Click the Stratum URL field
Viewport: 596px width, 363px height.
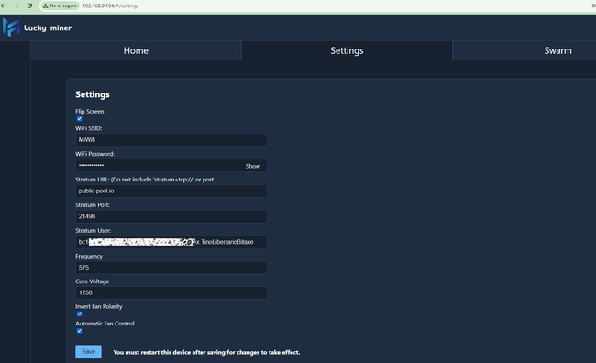click(171, 191)
